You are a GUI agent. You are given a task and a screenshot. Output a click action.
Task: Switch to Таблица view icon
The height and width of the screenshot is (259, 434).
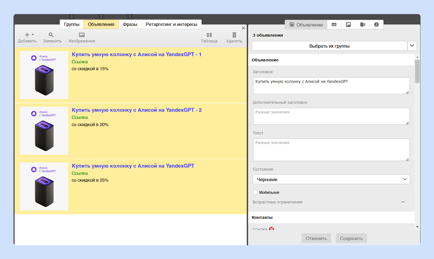pos(209,35)
